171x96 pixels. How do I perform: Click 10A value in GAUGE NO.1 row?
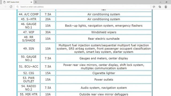(x=48, y=26)
